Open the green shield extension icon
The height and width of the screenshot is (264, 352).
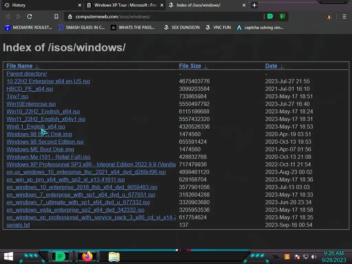[x=282, y=16]
